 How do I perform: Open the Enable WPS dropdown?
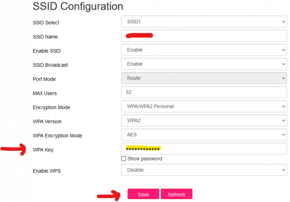point(203,170)
